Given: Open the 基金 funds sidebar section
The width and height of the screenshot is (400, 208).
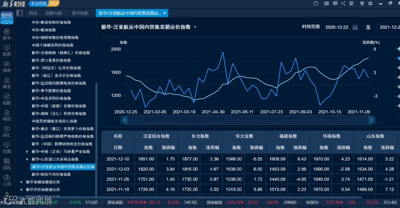Looking at the screenshot, I should pyautogui.click(x=7, y=83).
